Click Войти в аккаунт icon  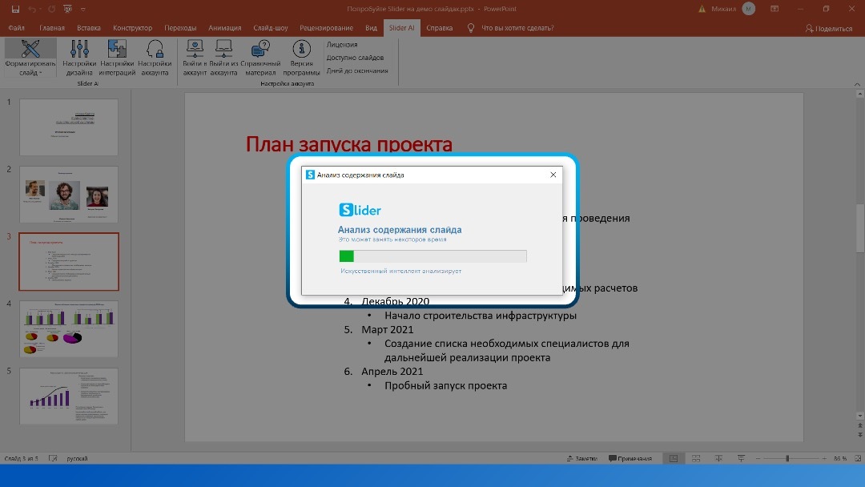(x=195, y=50)
